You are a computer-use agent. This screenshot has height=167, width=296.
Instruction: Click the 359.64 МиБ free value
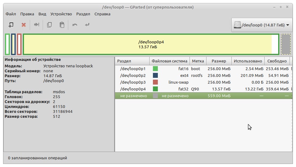277,89
